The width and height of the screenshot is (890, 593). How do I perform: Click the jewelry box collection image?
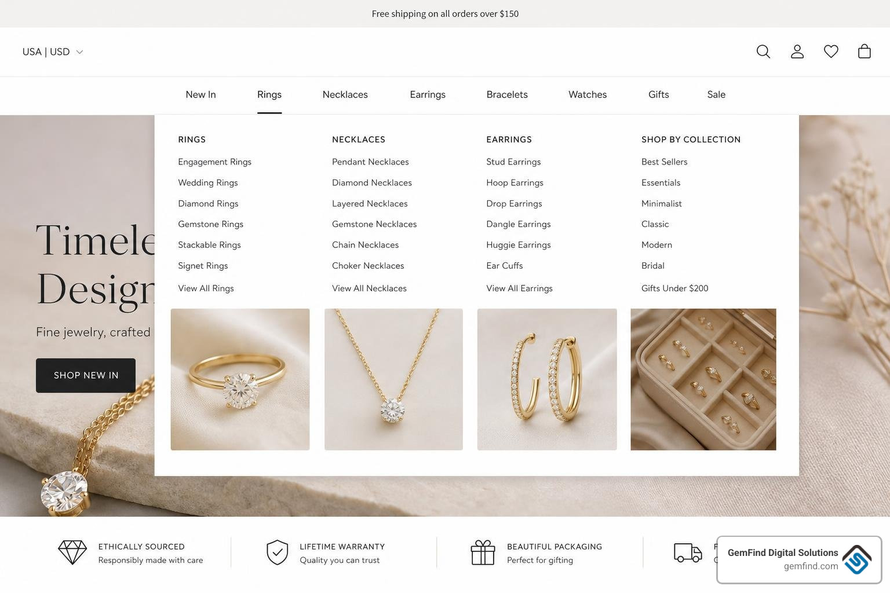coord(703,379)
